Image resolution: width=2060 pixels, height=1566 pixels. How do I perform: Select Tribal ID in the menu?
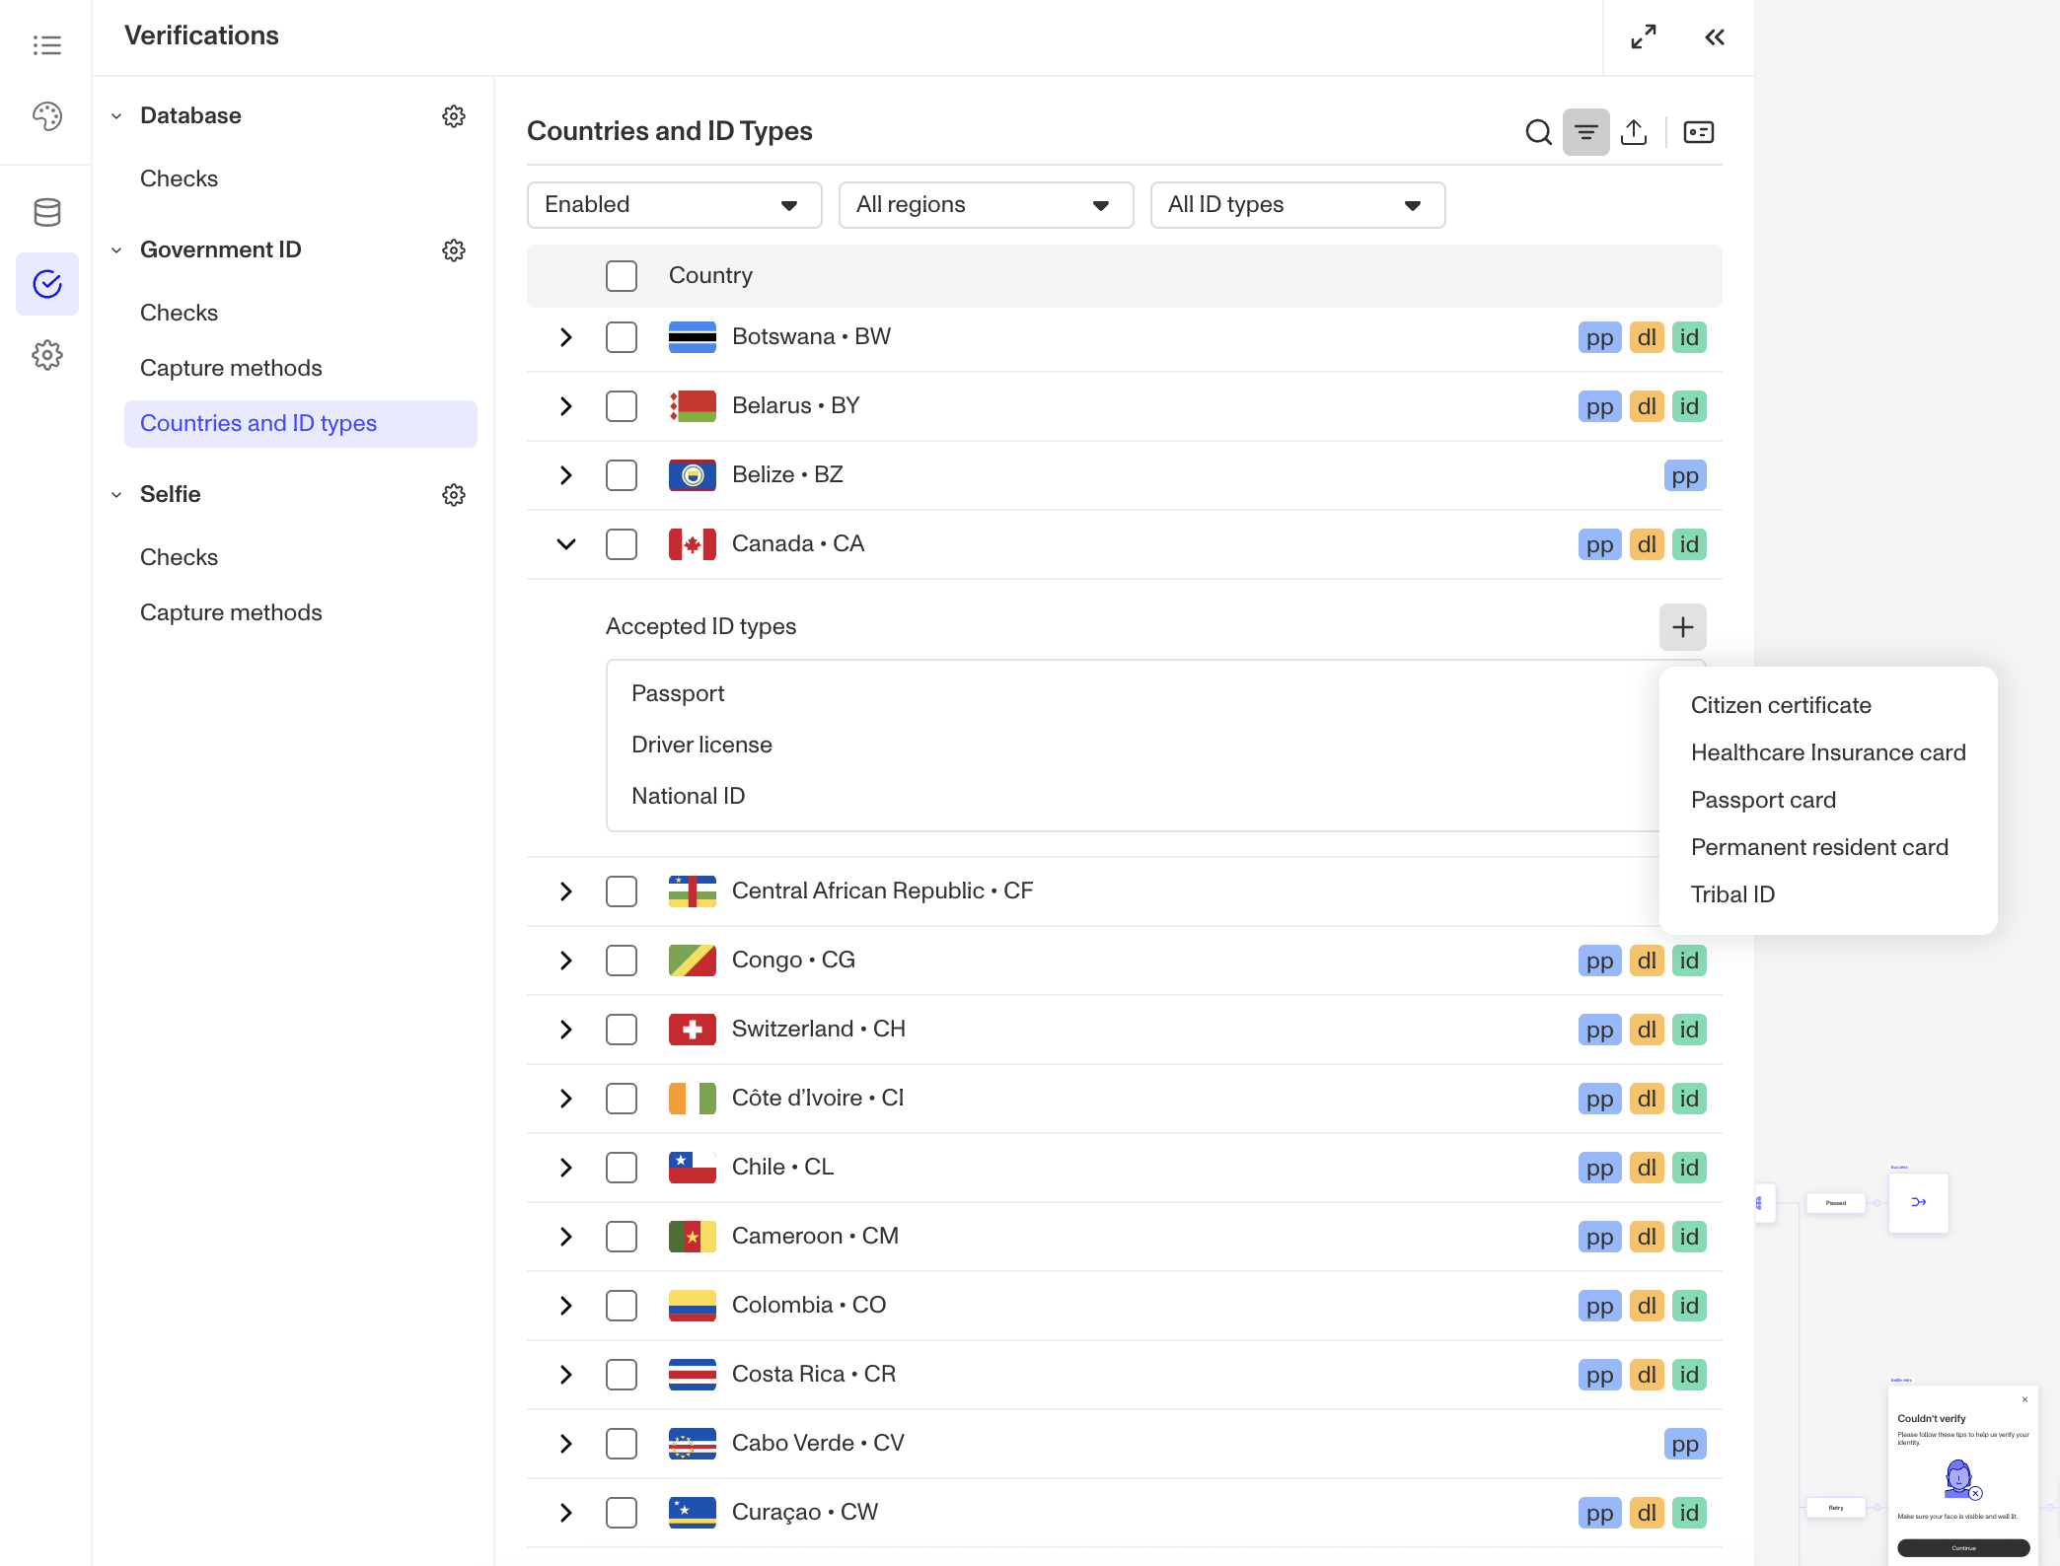1732,894
